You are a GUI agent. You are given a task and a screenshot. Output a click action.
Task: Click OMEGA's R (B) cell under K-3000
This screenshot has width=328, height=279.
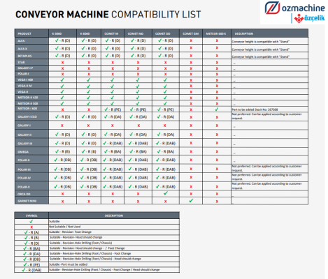tap(62, 151)
